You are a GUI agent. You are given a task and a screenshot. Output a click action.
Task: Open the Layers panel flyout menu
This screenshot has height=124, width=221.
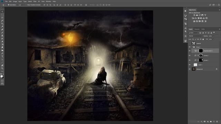(x=220, y=29)
